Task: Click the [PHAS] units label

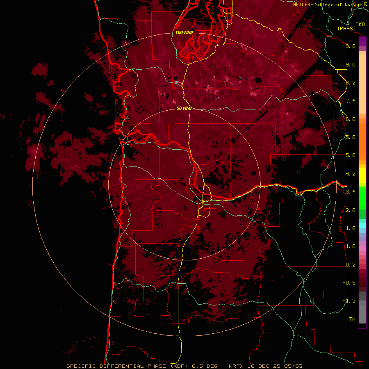Action: tap(346, 28)
